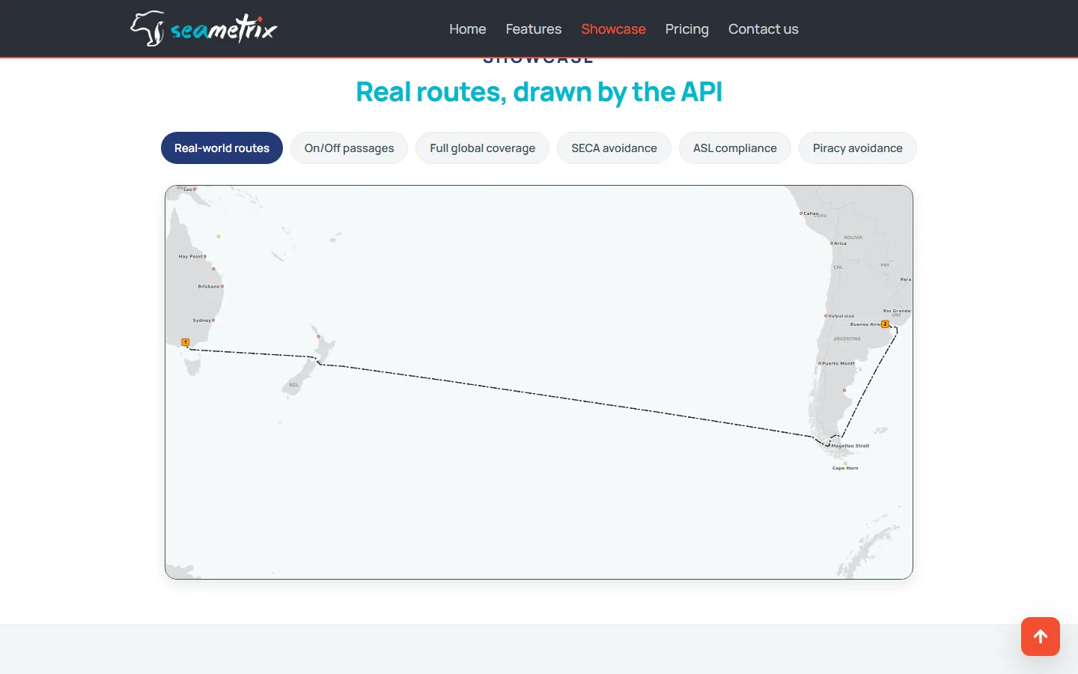Click the Hay Point port dot

pos(205,256)
